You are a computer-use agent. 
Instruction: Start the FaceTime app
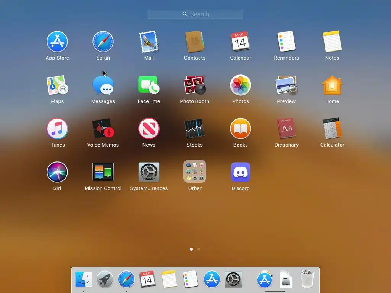click(x=149, y=85)
